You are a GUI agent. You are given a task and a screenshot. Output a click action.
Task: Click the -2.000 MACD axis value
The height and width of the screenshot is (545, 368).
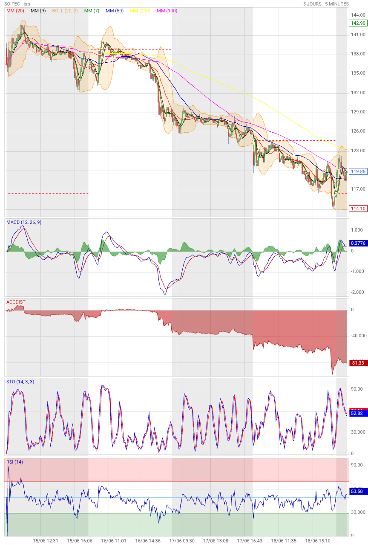pos(357,292)
